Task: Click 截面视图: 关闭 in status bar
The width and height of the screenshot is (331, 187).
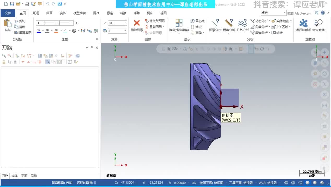Action: point(62,183)
